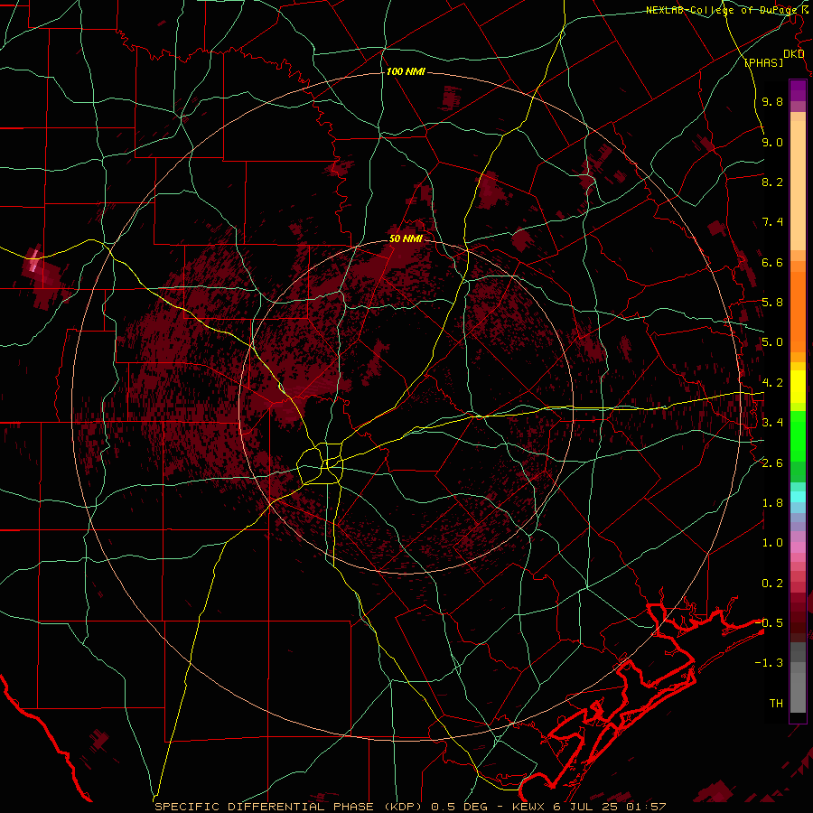Select the 3.4 legend value
Screen dimensions: 813x813
point(772,423)
